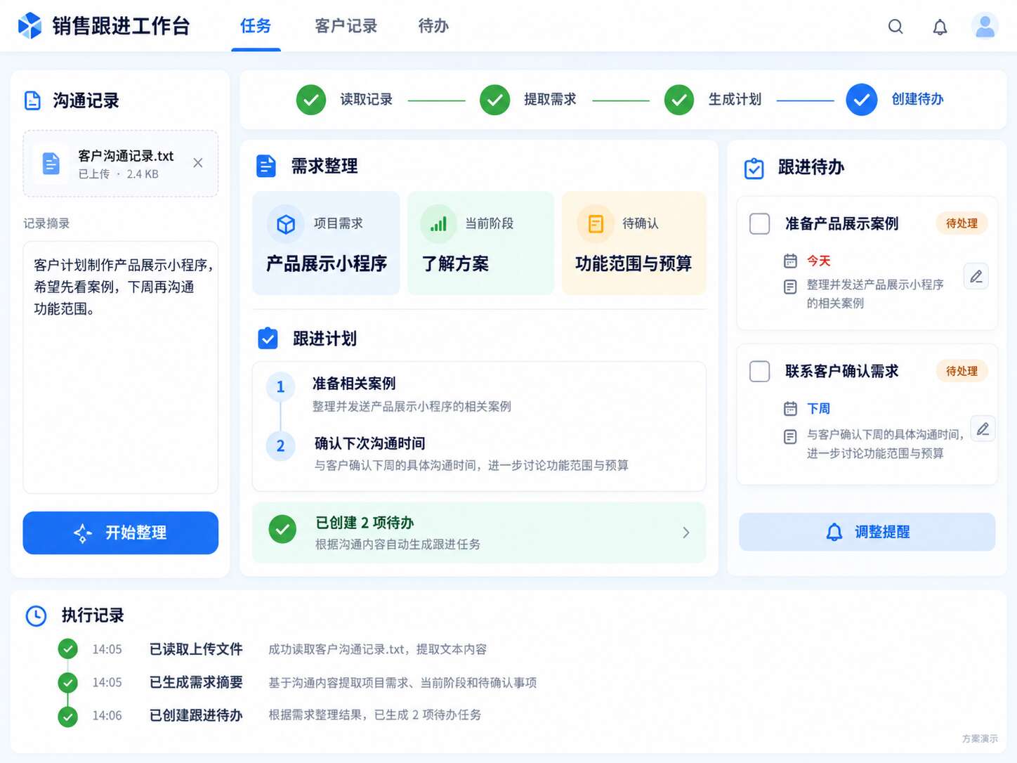The width and height of the screenshot is (1017, 763).
Task: Click the 沟通记录 panel document icon
Action: pyautogui.click(x=32, y=100)
